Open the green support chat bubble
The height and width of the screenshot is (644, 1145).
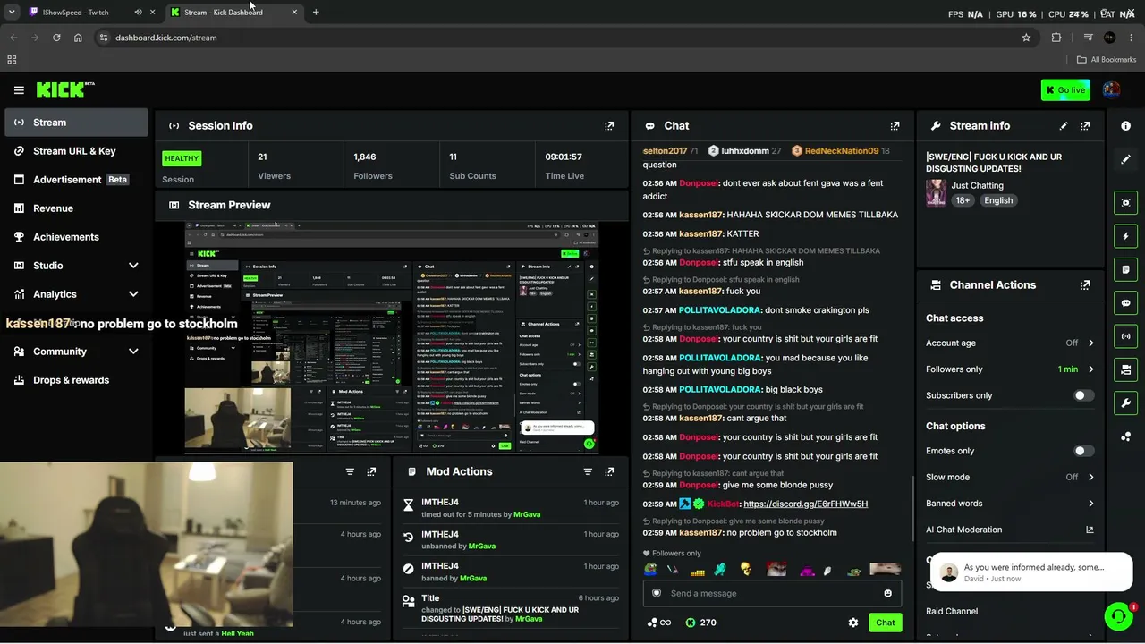tap(1118, 616)
